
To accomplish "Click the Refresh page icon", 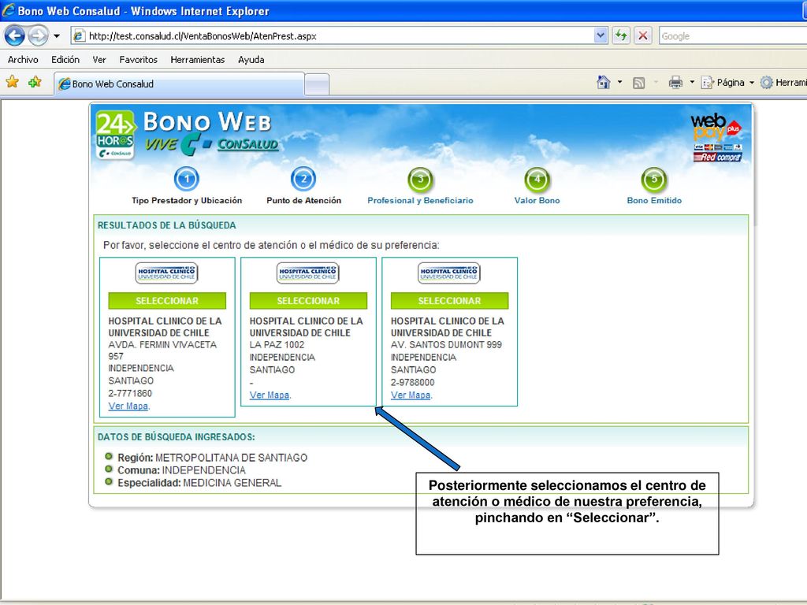I will 621,35.
